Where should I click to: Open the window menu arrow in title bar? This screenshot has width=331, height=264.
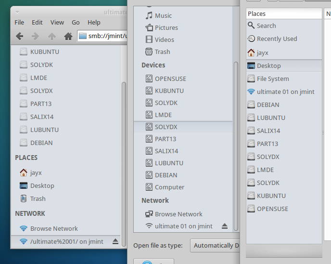click(17, 12)
